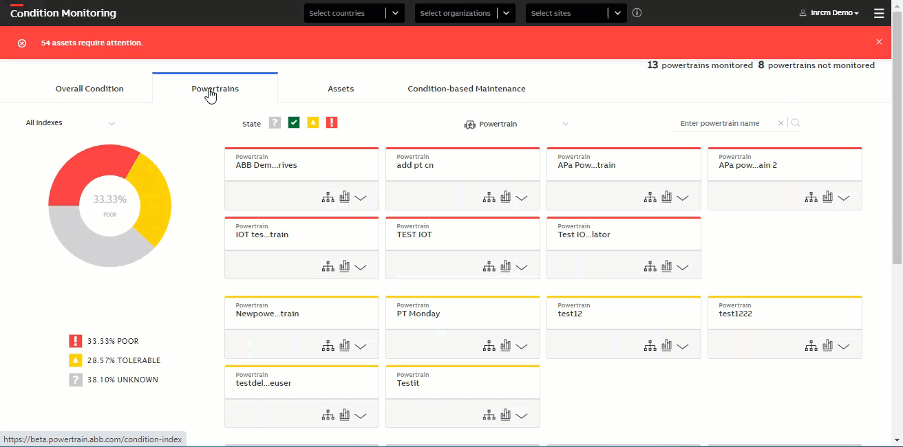This screenshot has height=447, width=903.
Task: Open hierarchy icon on Test IO...lator card
Action: 650,267
